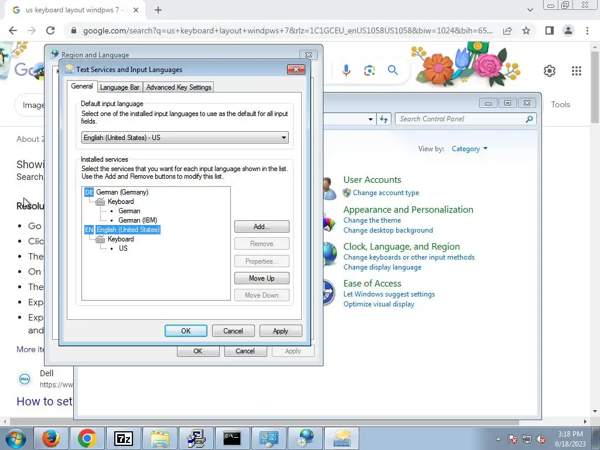Switch to the Language Bar tab
Viewport: 600px width, 450px height.
coord(120,87)
